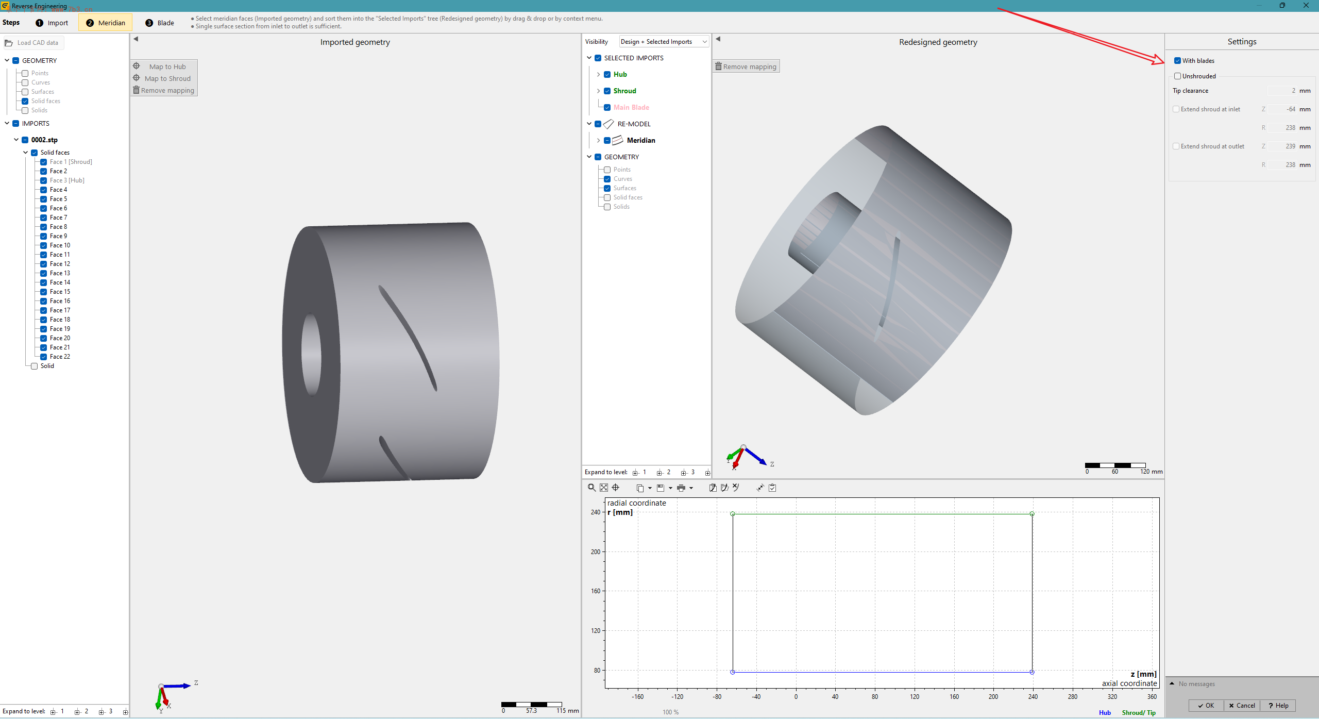The image size is (1319, 719).
Task: Click the fit view icon in diagram toolbar
Action: tap(604, 488)
